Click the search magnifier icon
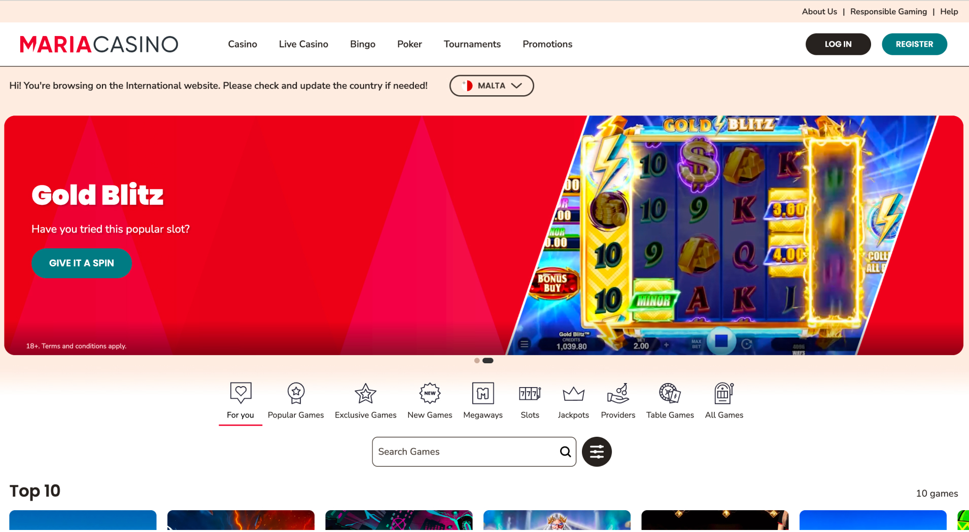Viewport: 969px width, 532px height. [x=565, y=451]
